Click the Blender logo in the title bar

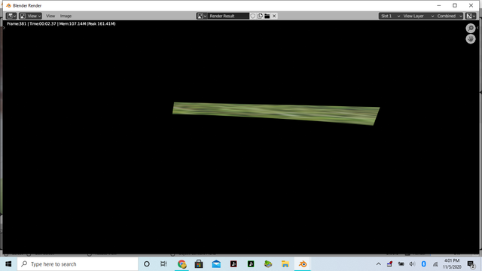pos(8,5)
